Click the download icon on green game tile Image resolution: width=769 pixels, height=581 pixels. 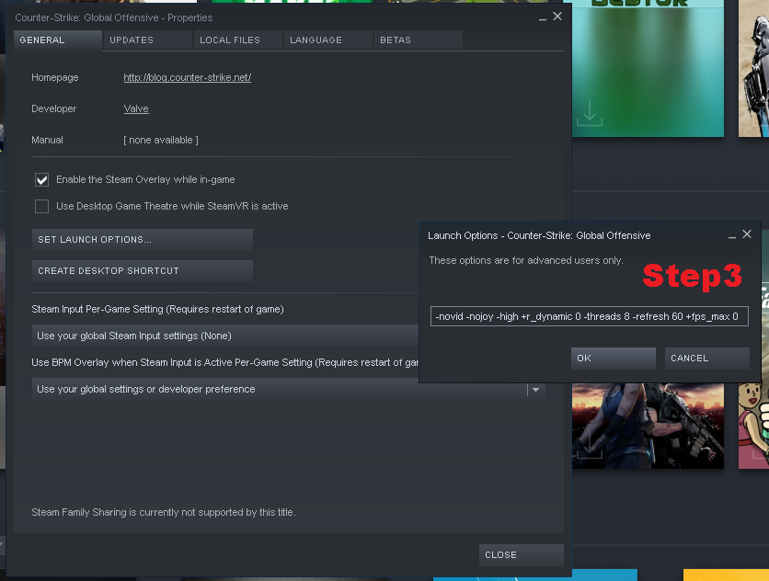590,113
